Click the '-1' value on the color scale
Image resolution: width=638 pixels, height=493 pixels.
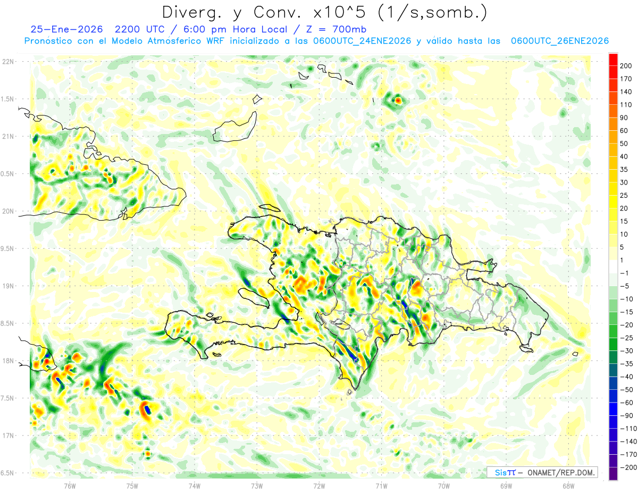[x=625, y=273]
